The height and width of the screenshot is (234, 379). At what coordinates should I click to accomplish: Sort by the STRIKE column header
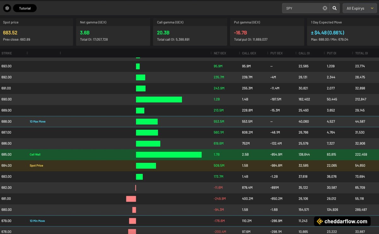[7, 53]
